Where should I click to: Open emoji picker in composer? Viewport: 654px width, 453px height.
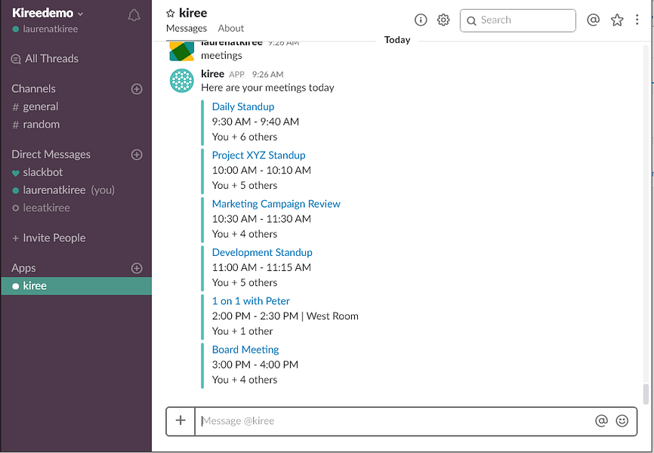point(622,421)
